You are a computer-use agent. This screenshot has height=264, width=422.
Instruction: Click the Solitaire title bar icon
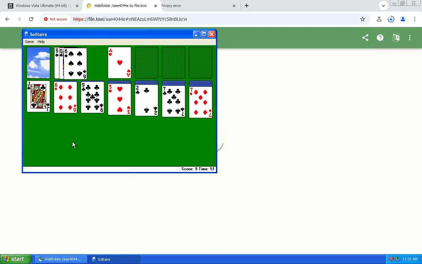(x=26, y=34)
